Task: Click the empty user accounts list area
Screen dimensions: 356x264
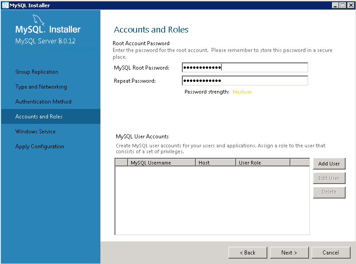Action: 212,200
